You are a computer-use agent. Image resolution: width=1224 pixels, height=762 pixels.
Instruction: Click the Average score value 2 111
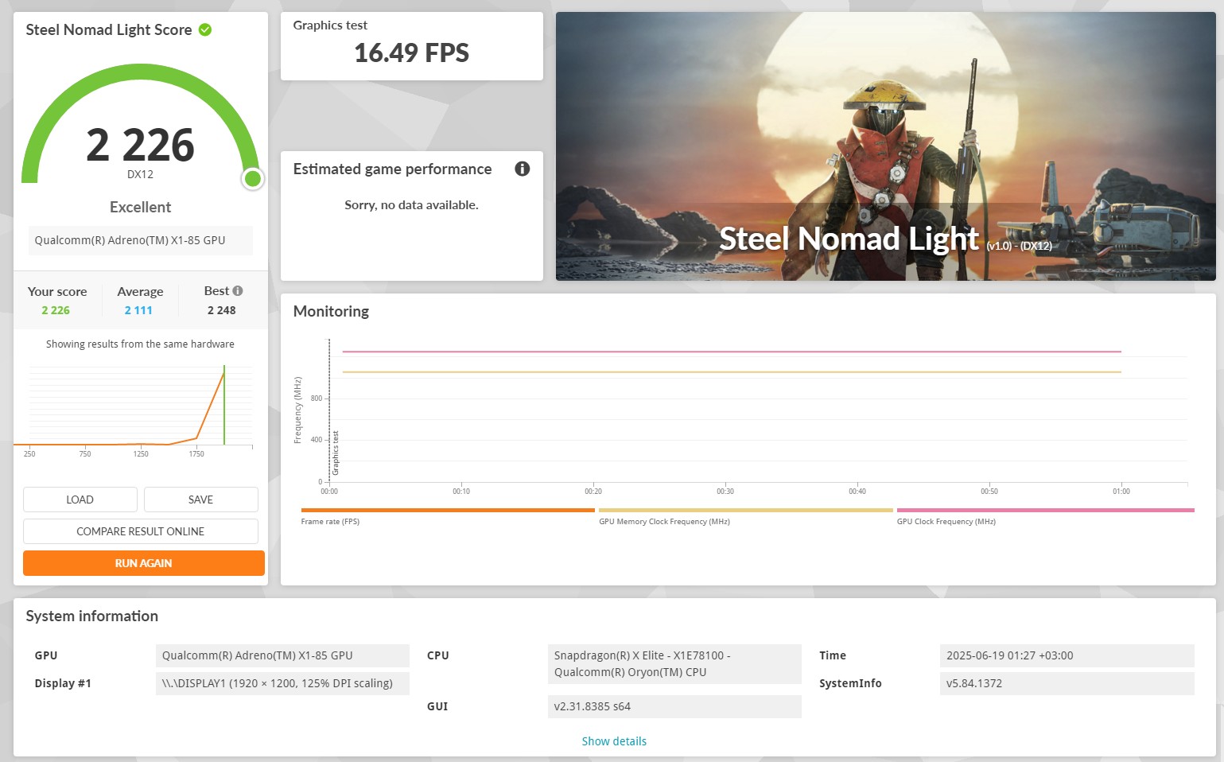click(x=138, y=310)
